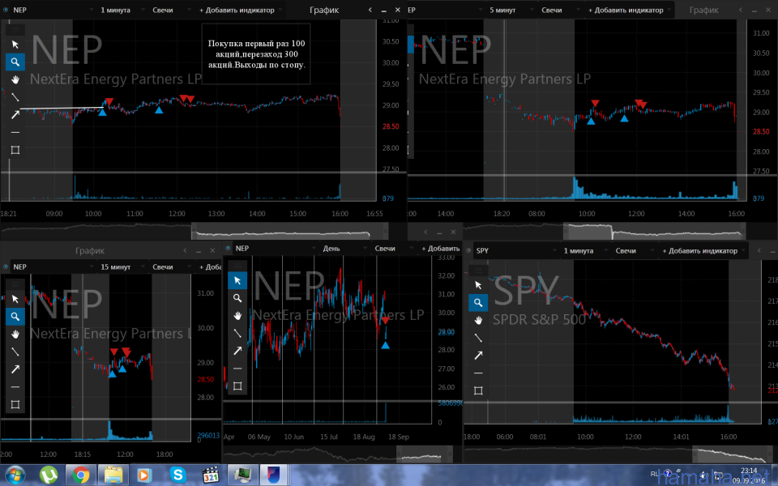Collapse NEP 1-minute 'График' panel with left arrow
This screenshot has width=778, height=486.
[370, 10]
